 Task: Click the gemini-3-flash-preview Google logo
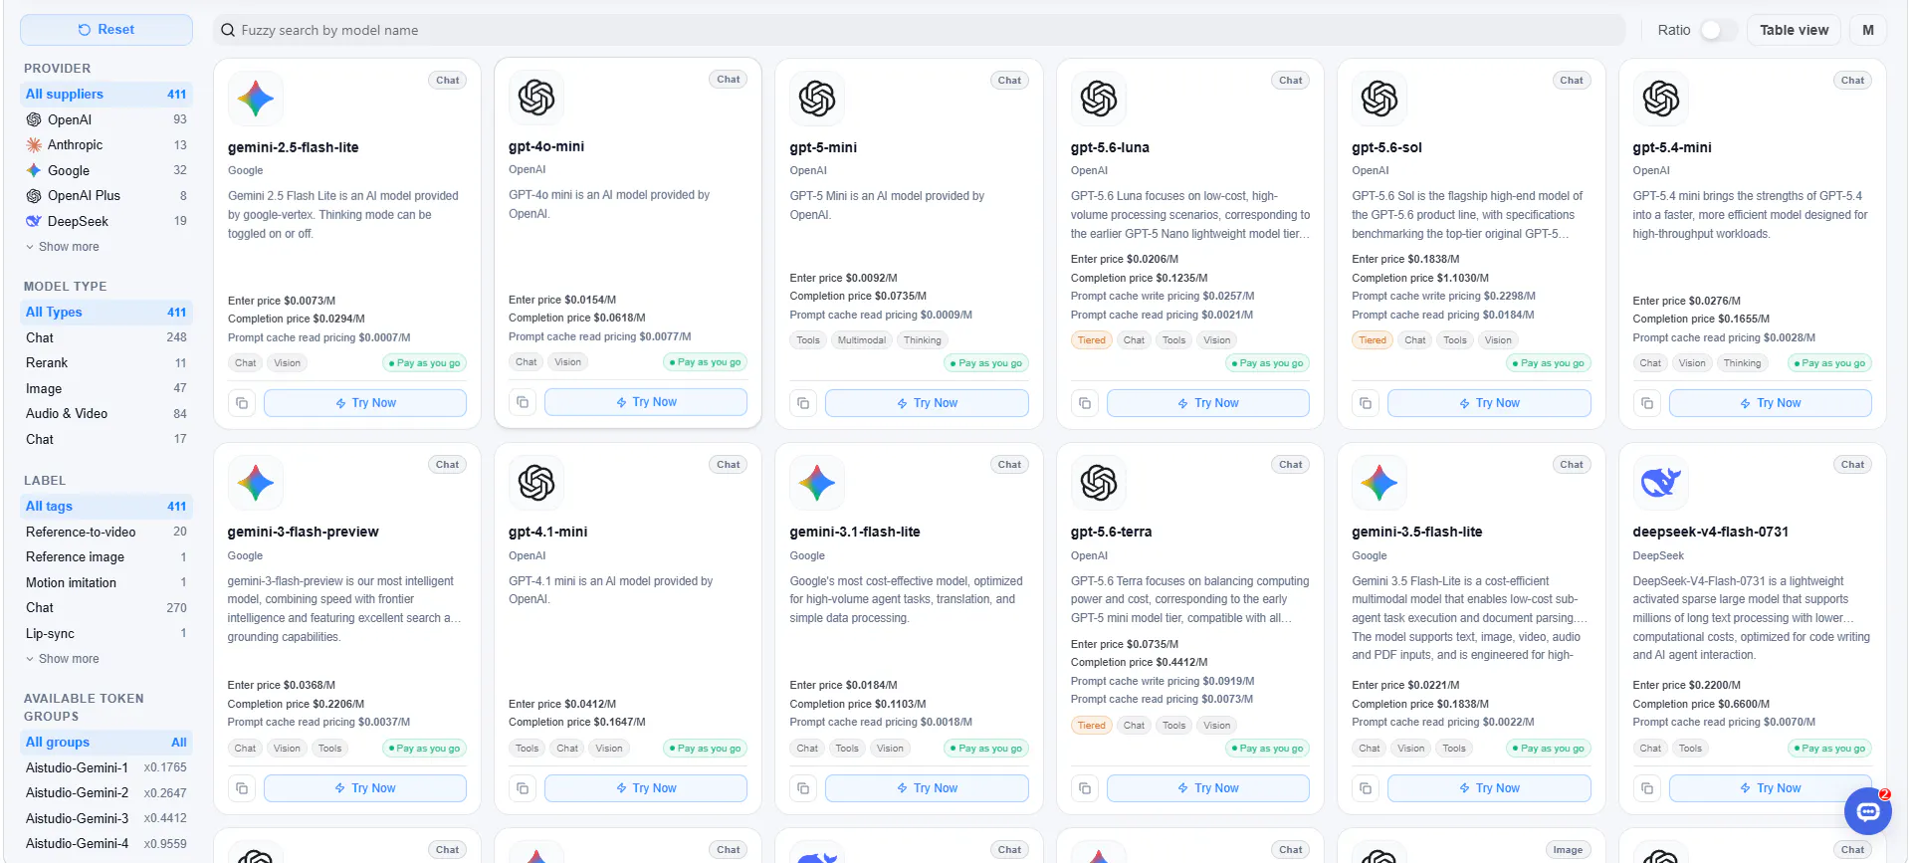pos(256,483)
